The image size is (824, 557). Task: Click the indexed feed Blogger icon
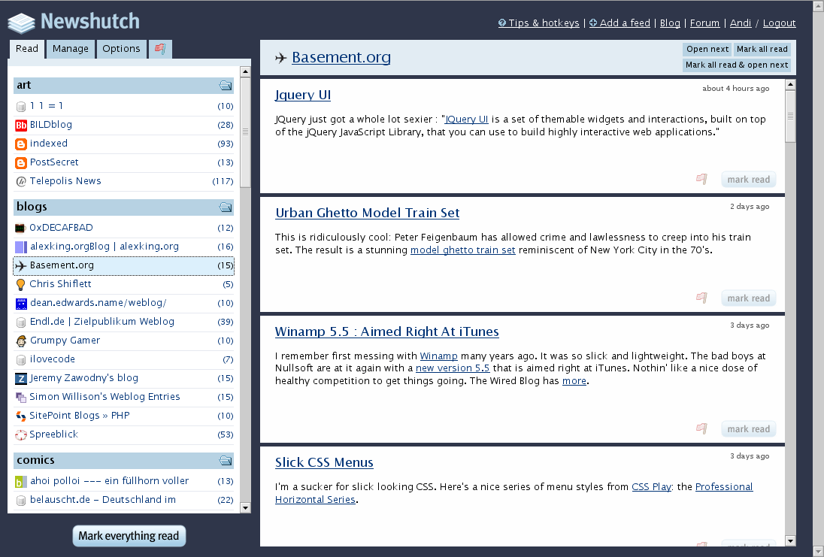[21, 144]
